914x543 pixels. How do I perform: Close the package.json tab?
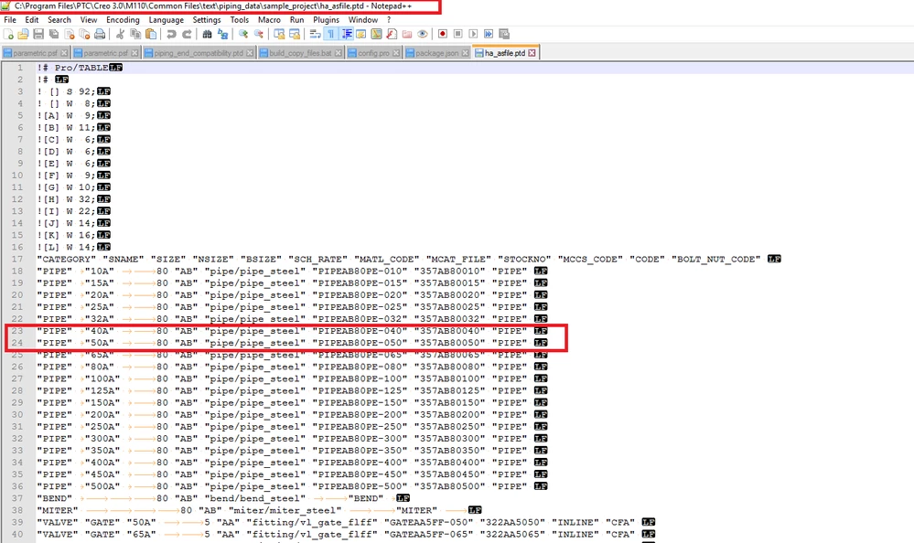pyautogui.click(x=465, y=53)
